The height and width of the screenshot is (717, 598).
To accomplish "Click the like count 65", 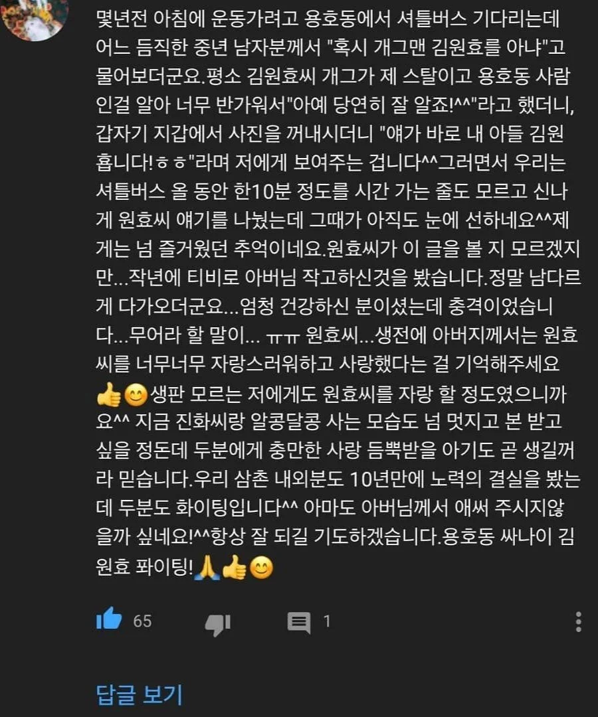I will point(142,621).
